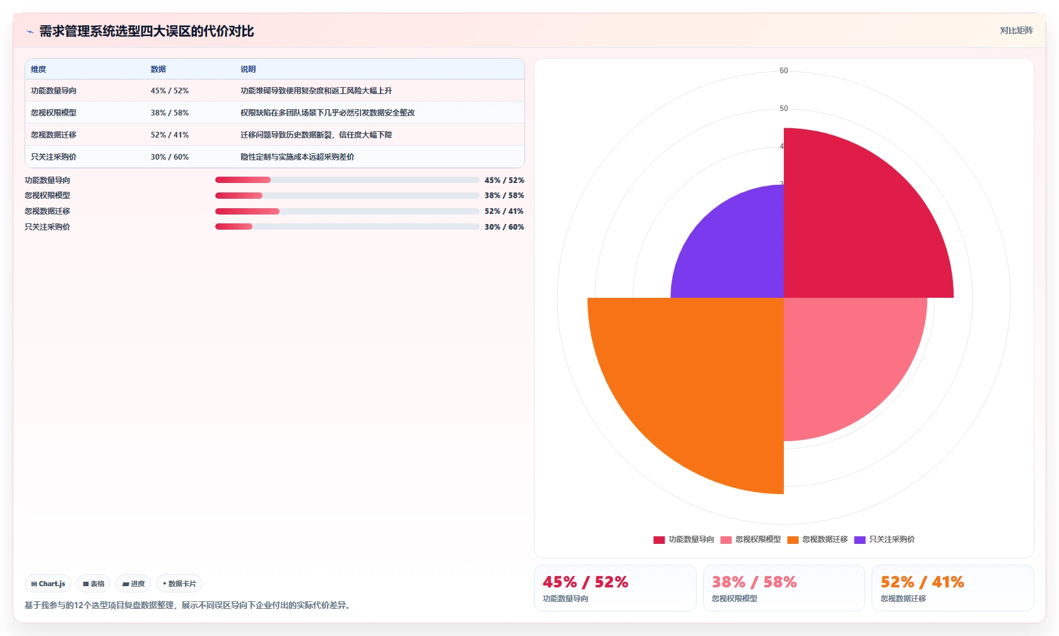Toggle 只关注采购价 legend swatch
The width and height of the screenshot is (1059, 636).
860,539
